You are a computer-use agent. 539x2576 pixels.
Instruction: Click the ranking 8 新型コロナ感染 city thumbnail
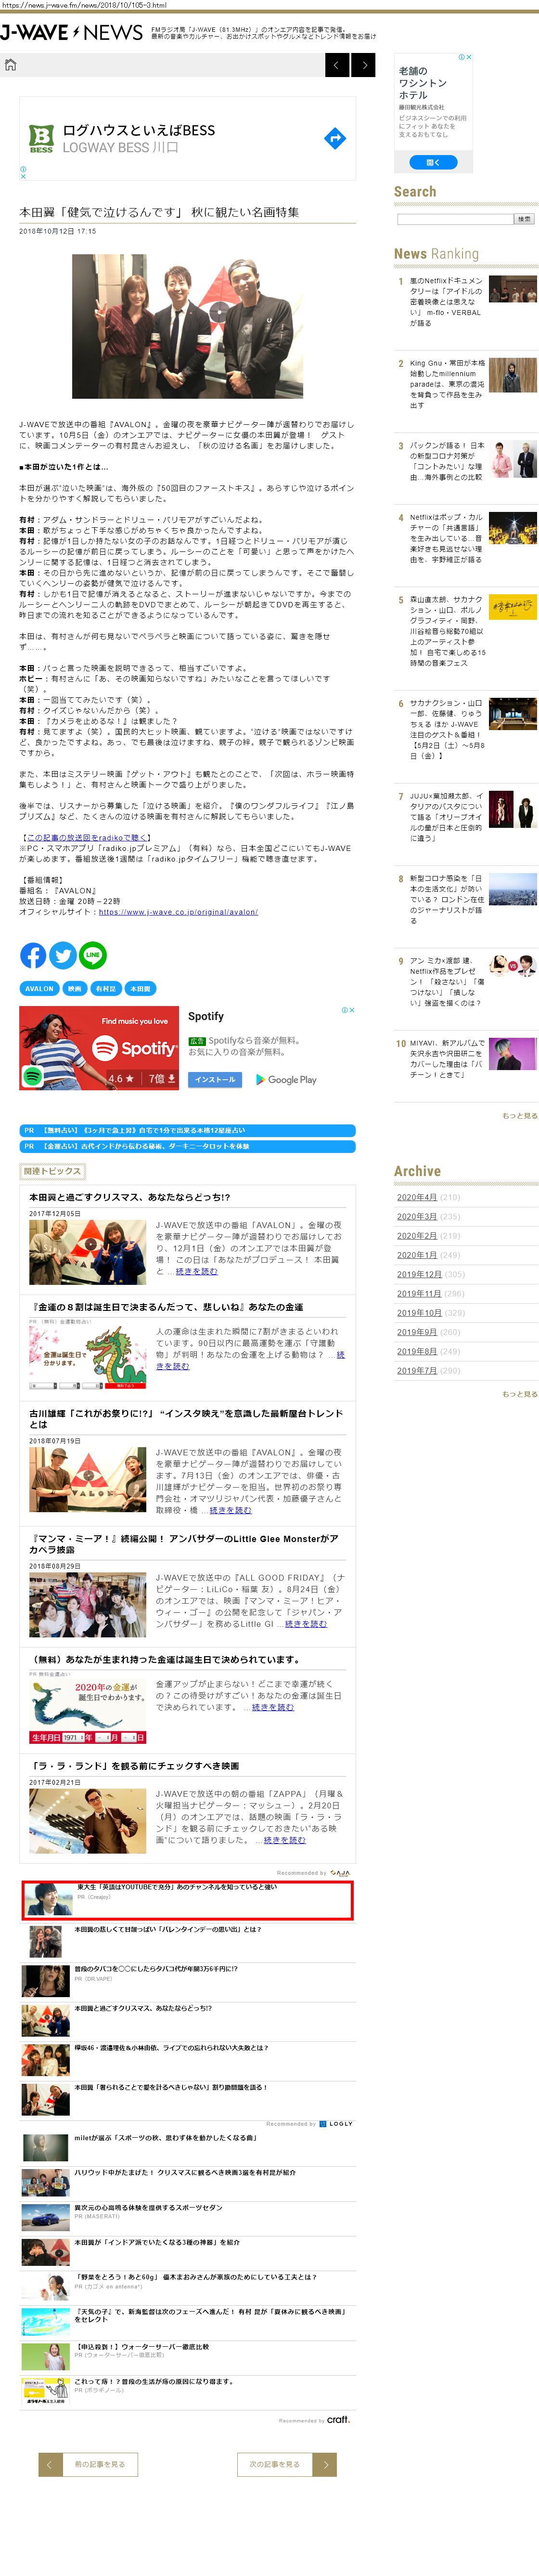(512, 890)
